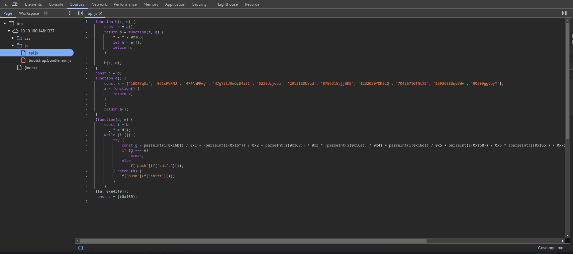Go to the Performance tab
The width and height of the screenshot is (573, 254).
125,4
